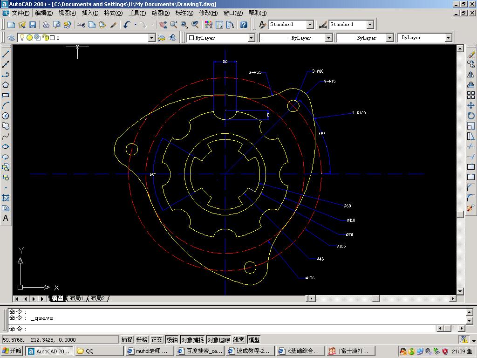Open the Layer Properties Manager icon
This screenshot has height=358, width=477.
(11, 38)
